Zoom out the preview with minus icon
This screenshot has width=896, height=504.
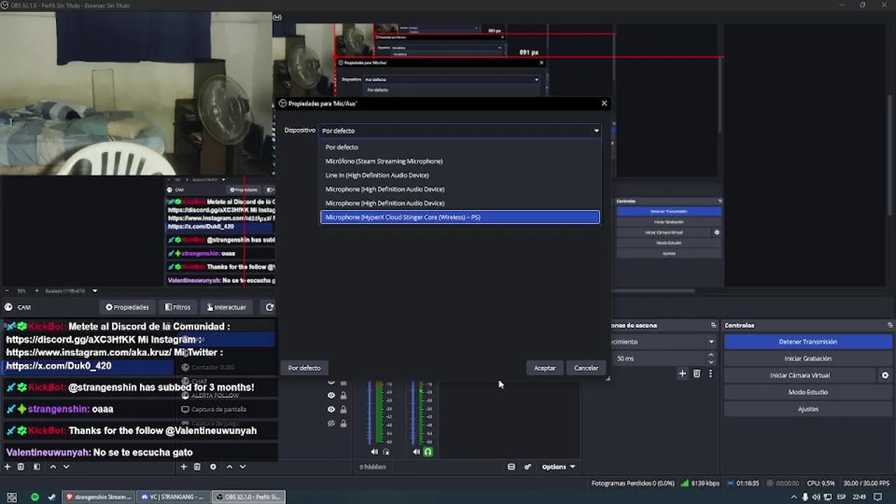tap(8, 290)
